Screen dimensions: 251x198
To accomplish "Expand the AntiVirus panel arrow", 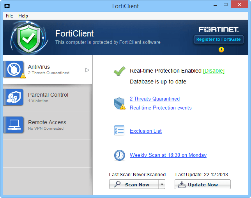I will (x=87, y=70).
